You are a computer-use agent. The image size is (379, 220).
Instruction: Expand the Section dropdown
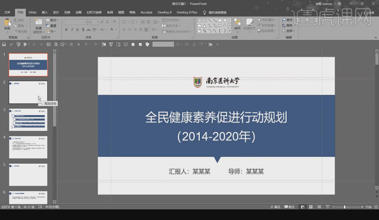(x=51, y=31)
